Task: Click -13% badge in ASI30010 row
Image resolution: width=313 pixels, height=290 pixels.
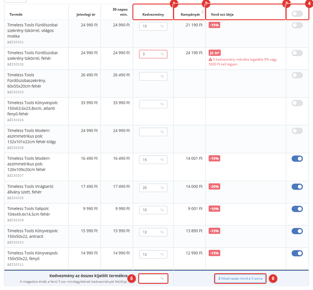Action: pyautogui.click(x=214, y=231)
